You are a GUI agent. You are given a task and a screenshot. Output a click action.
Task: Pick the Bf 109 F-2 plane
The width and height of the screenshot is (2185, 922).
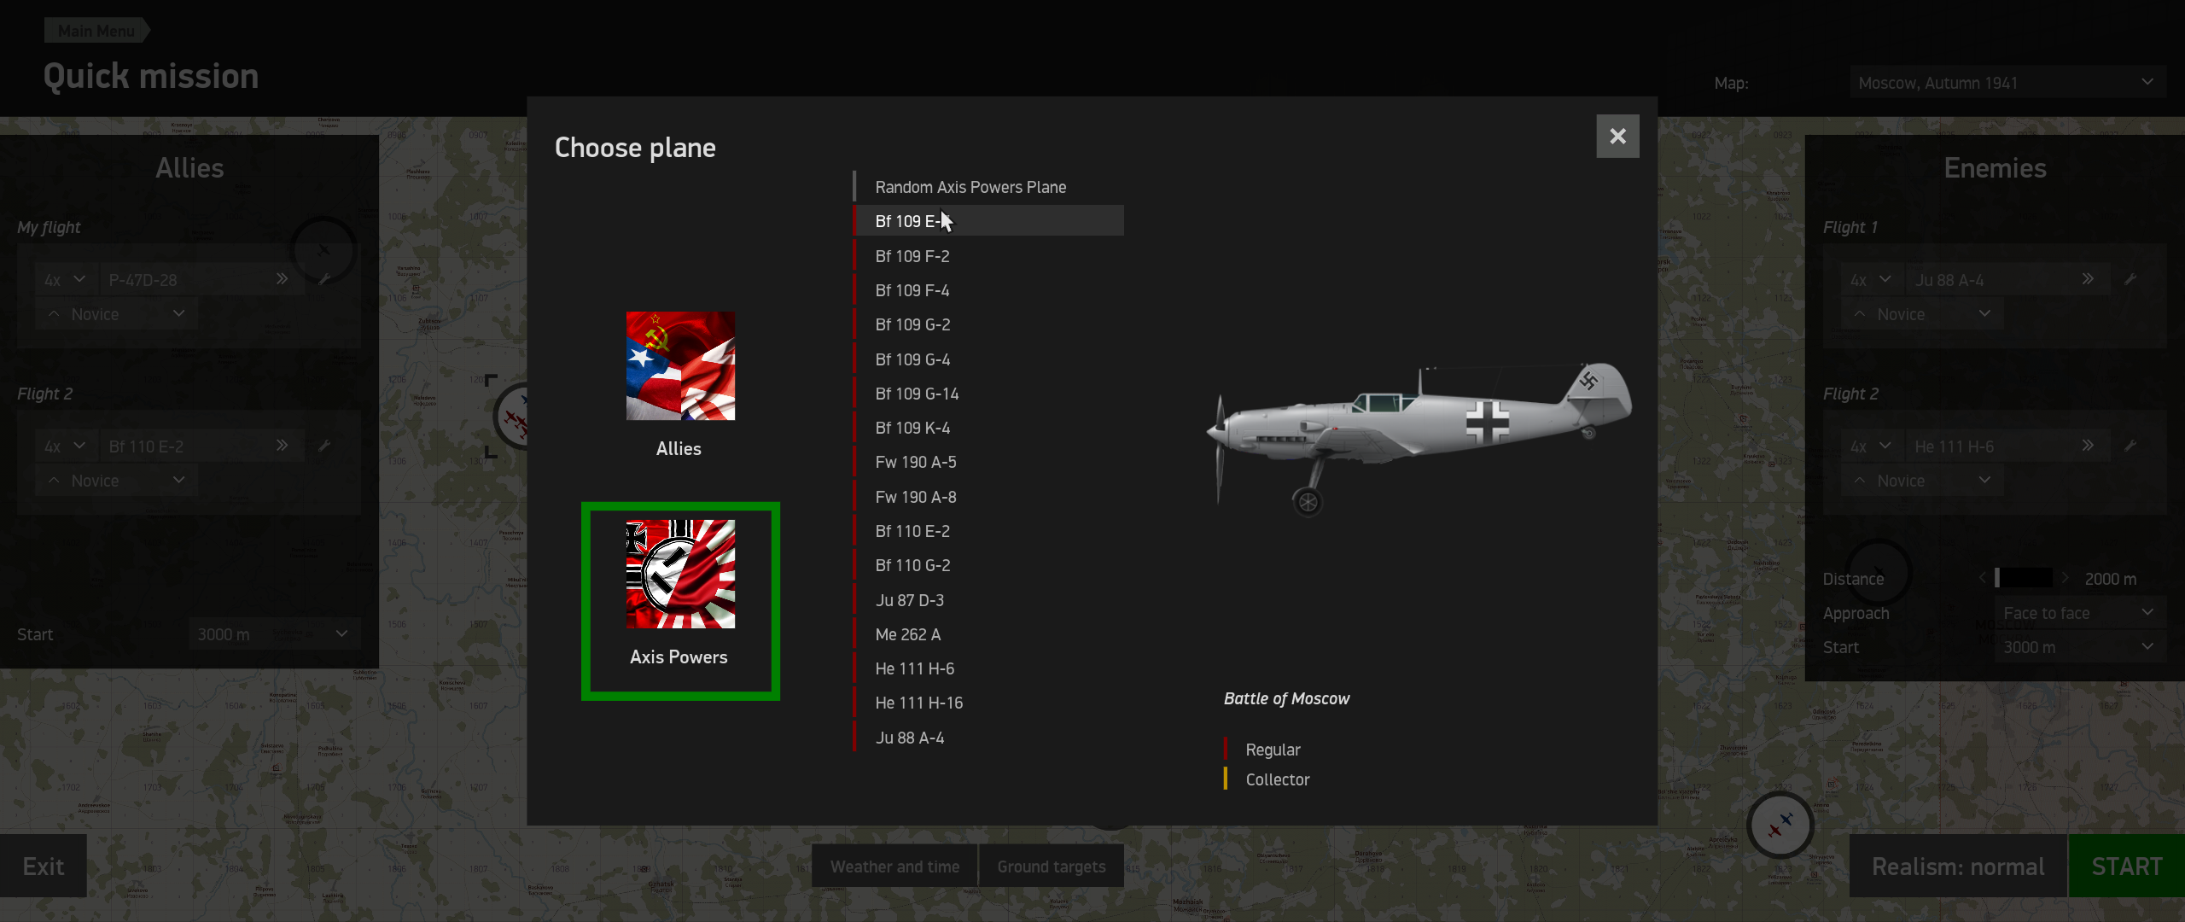(x=988, y=256)
